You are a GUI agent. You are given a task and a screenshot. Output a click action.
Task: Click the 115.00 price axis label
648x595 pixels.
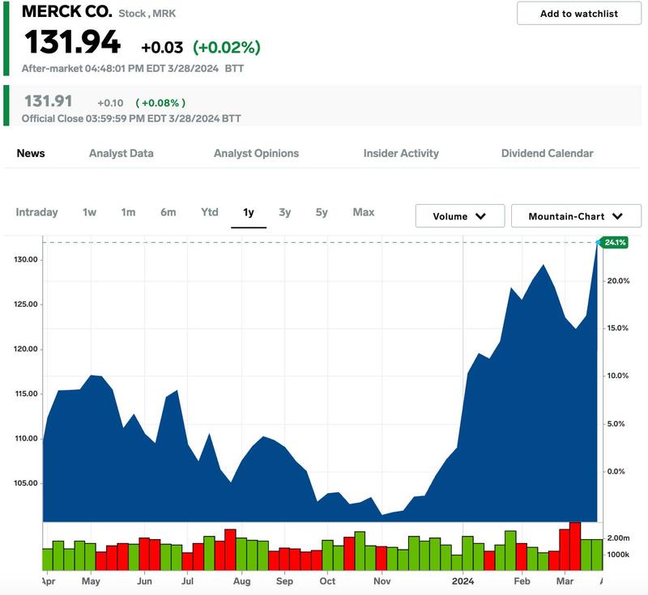(x=26, y=393)
